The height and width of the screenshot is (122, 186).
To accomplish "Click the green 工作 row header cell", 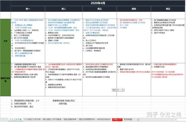I will click(5, 41).
